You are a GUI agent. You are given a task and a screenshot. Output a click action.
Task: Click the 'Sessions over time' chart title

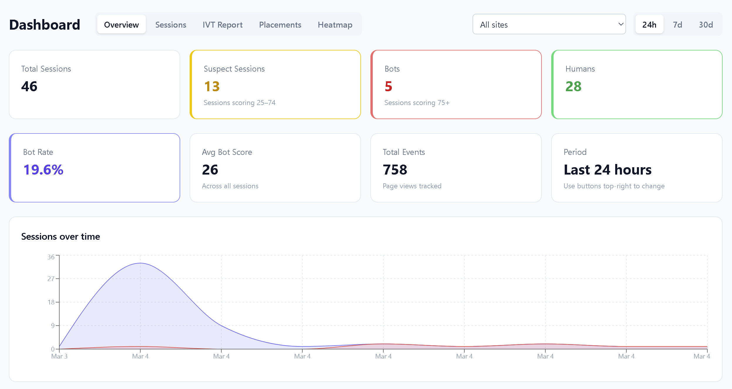(60, 236)
